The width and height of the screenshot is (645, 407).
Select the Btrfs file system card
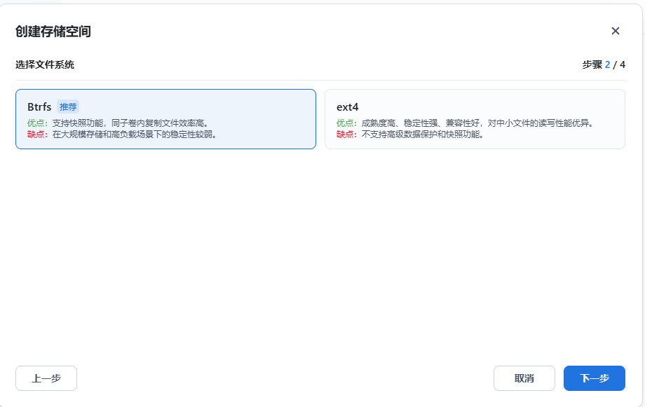tap(165, 119)
